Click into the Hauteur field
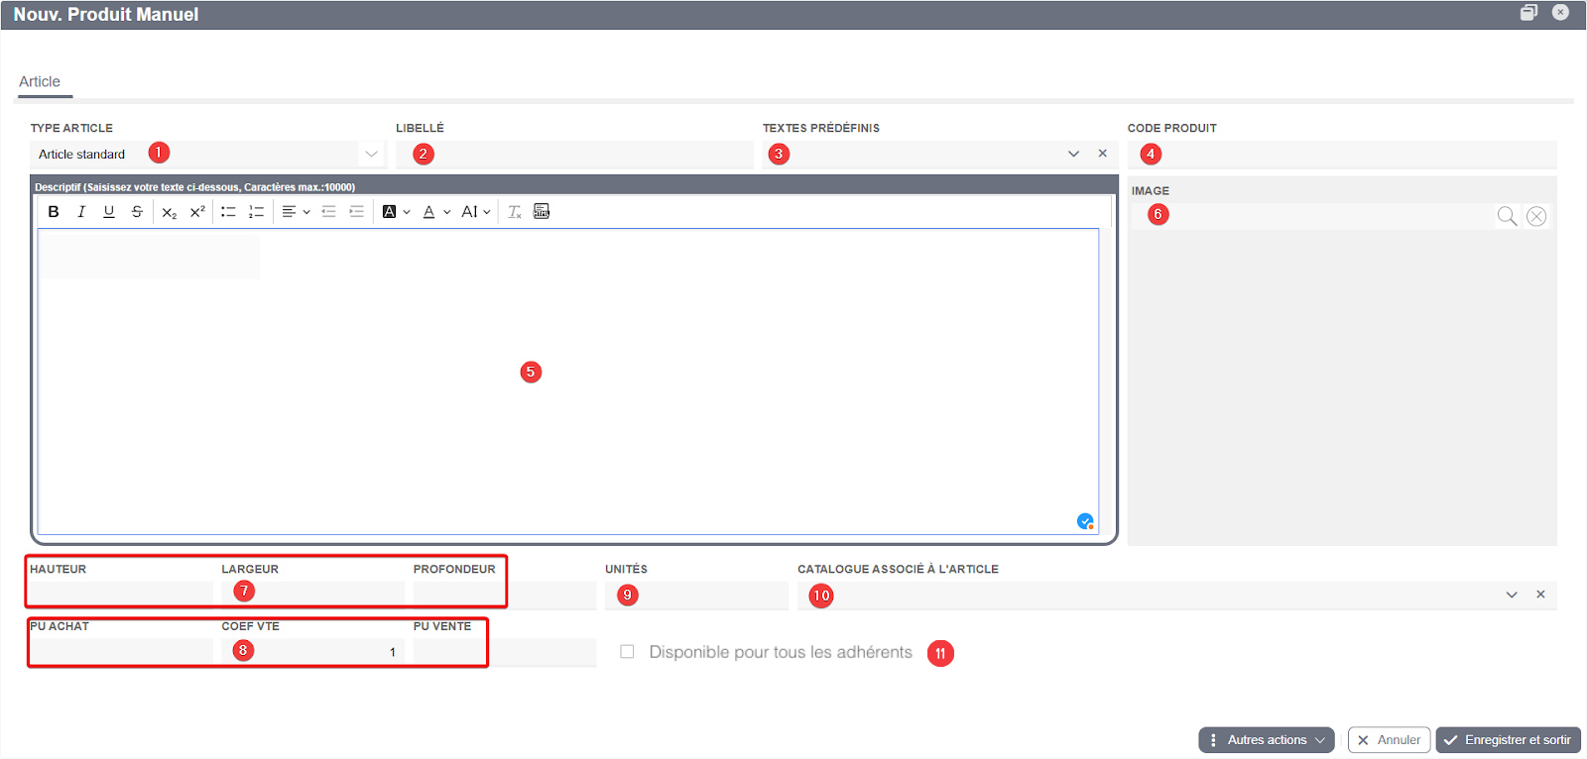This screenshot has width=1587, height=759. tap(121, 595)
